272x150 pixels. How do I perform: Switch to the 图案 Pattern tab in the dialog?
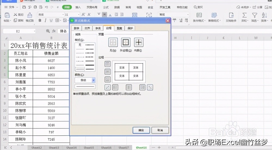pos(119,28)
